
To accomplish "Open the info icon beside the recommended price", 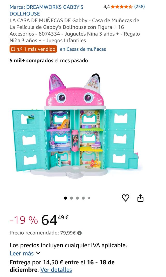I will (x=80, y=233).
